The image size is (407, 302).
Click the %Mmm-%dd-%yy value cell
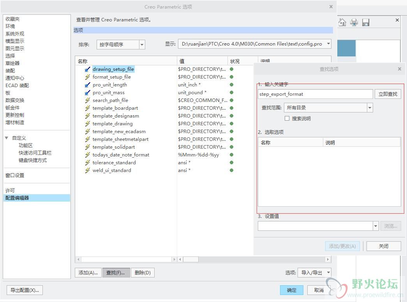click(x=199, y=155)
